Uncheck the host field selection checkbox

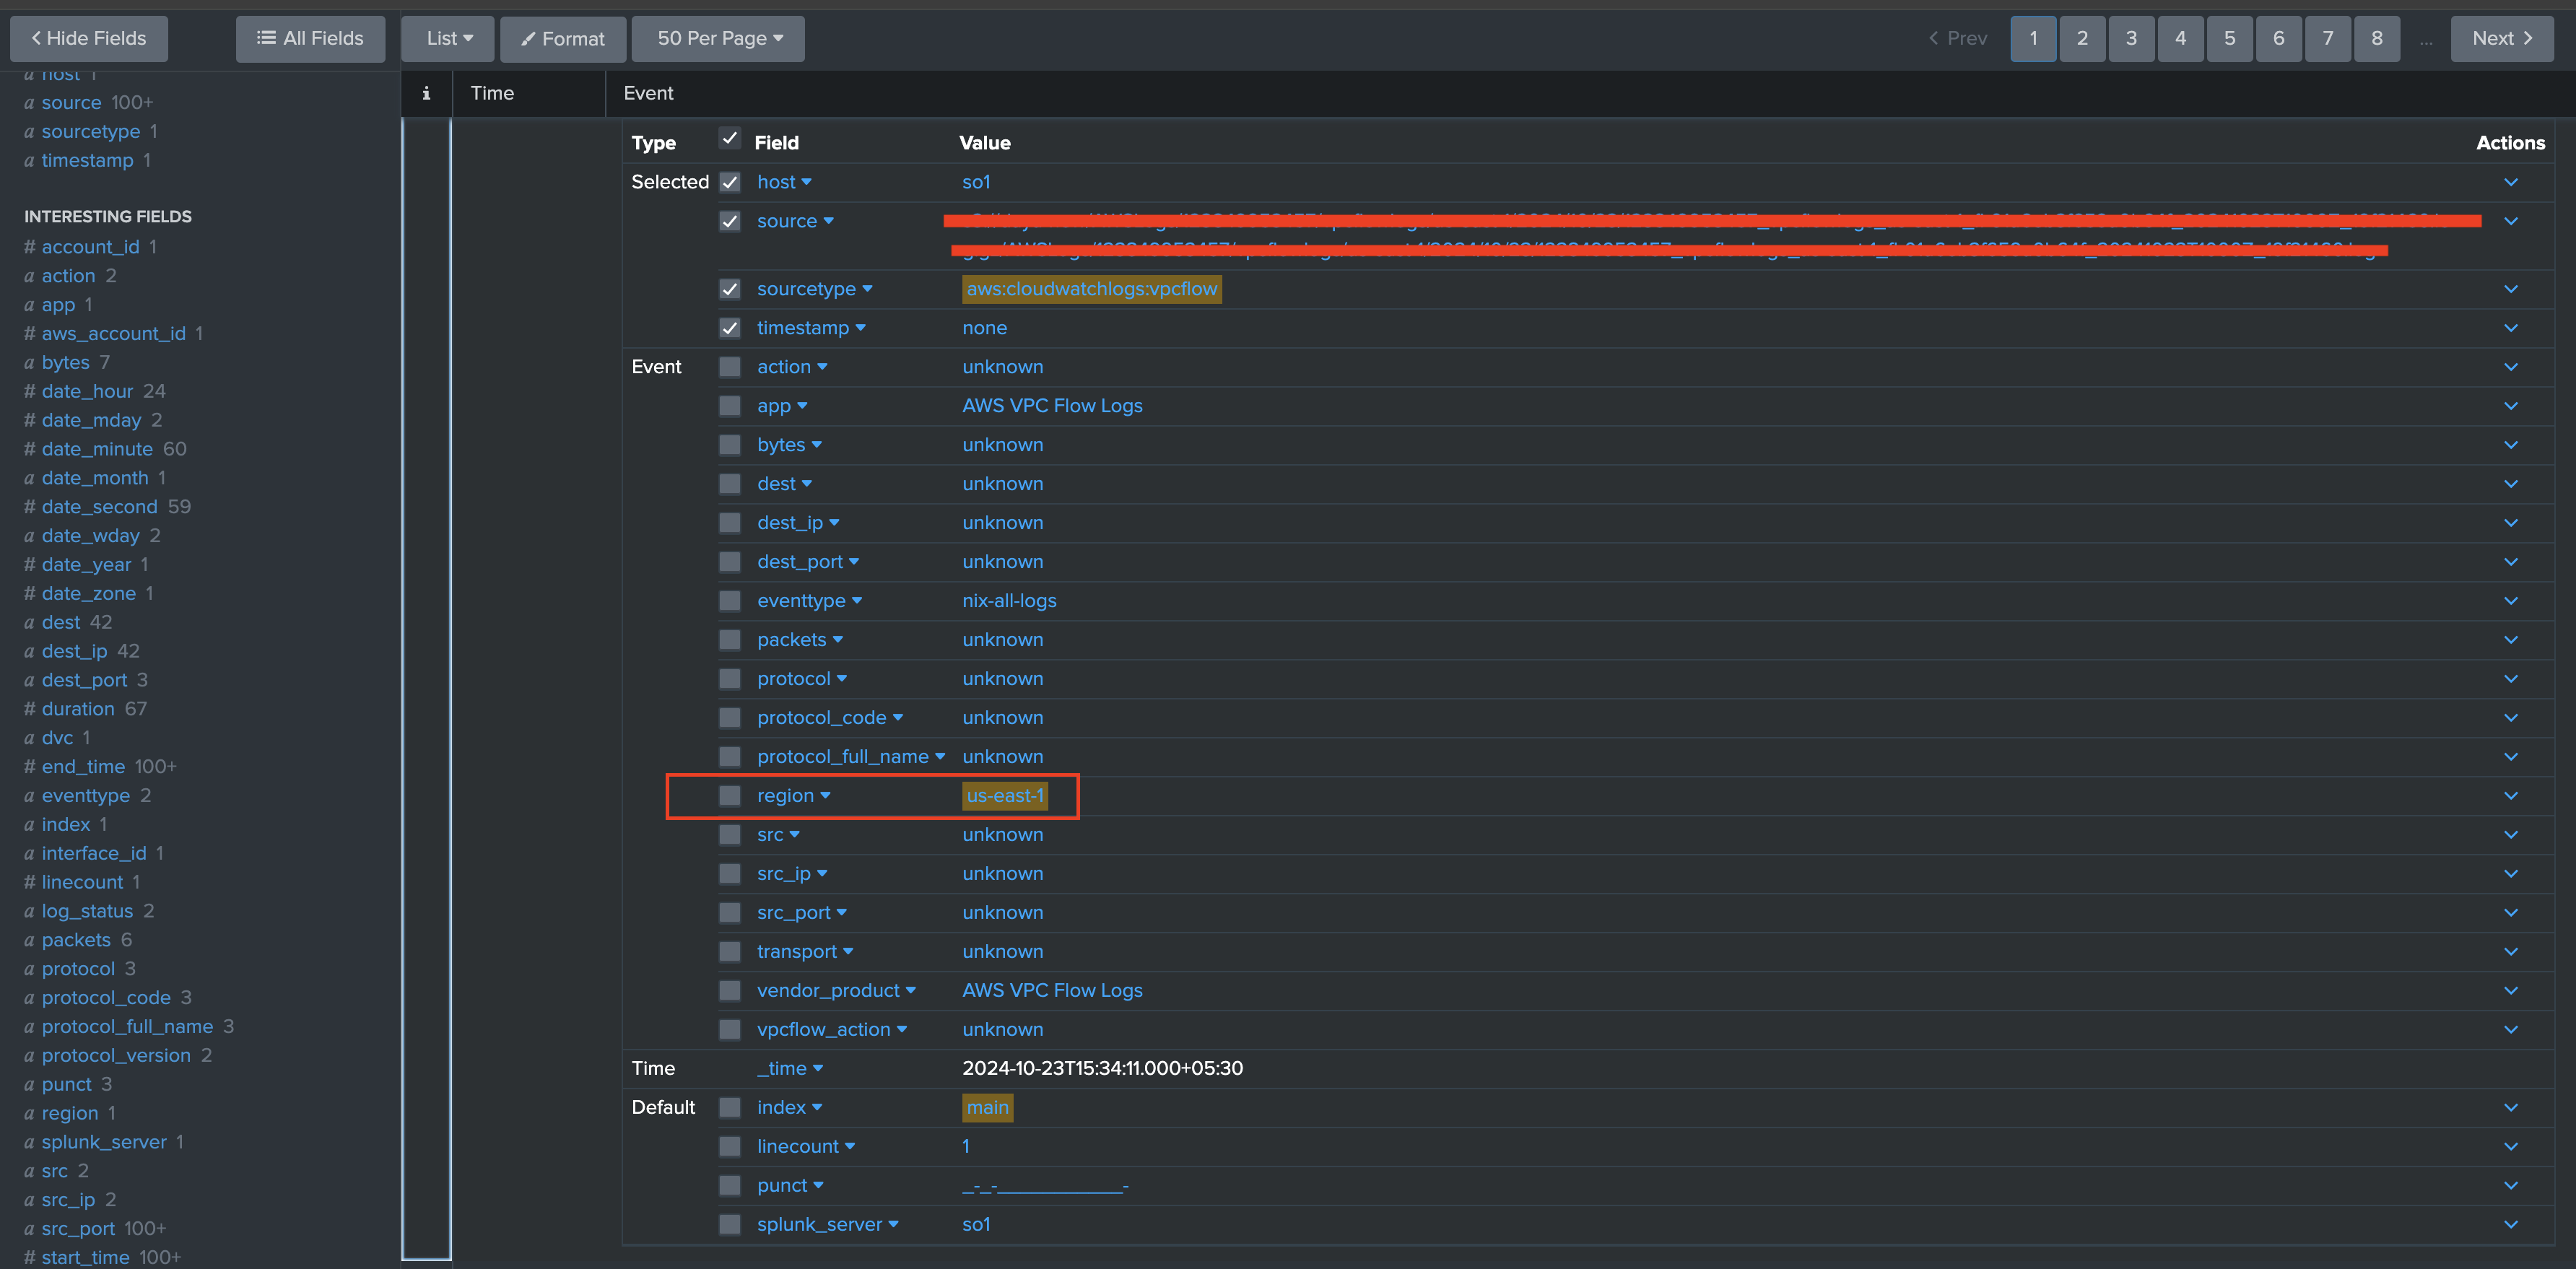[x=730, y=182]
